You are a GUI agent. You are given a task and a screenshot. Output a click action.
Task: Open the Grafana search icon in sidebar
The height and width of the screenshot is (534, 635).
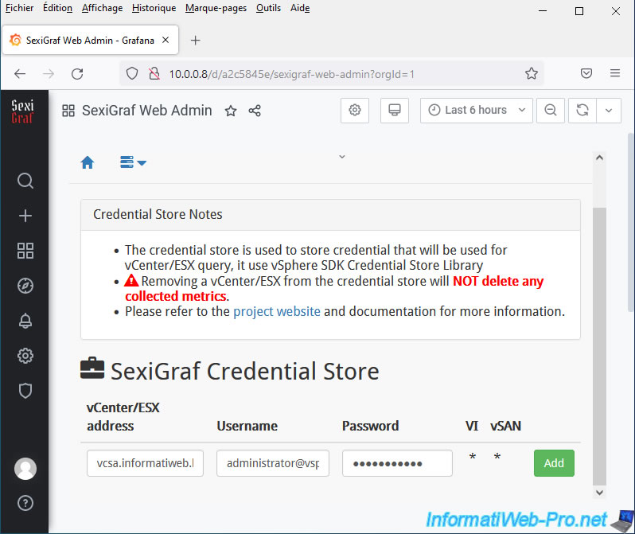[25, 181]
